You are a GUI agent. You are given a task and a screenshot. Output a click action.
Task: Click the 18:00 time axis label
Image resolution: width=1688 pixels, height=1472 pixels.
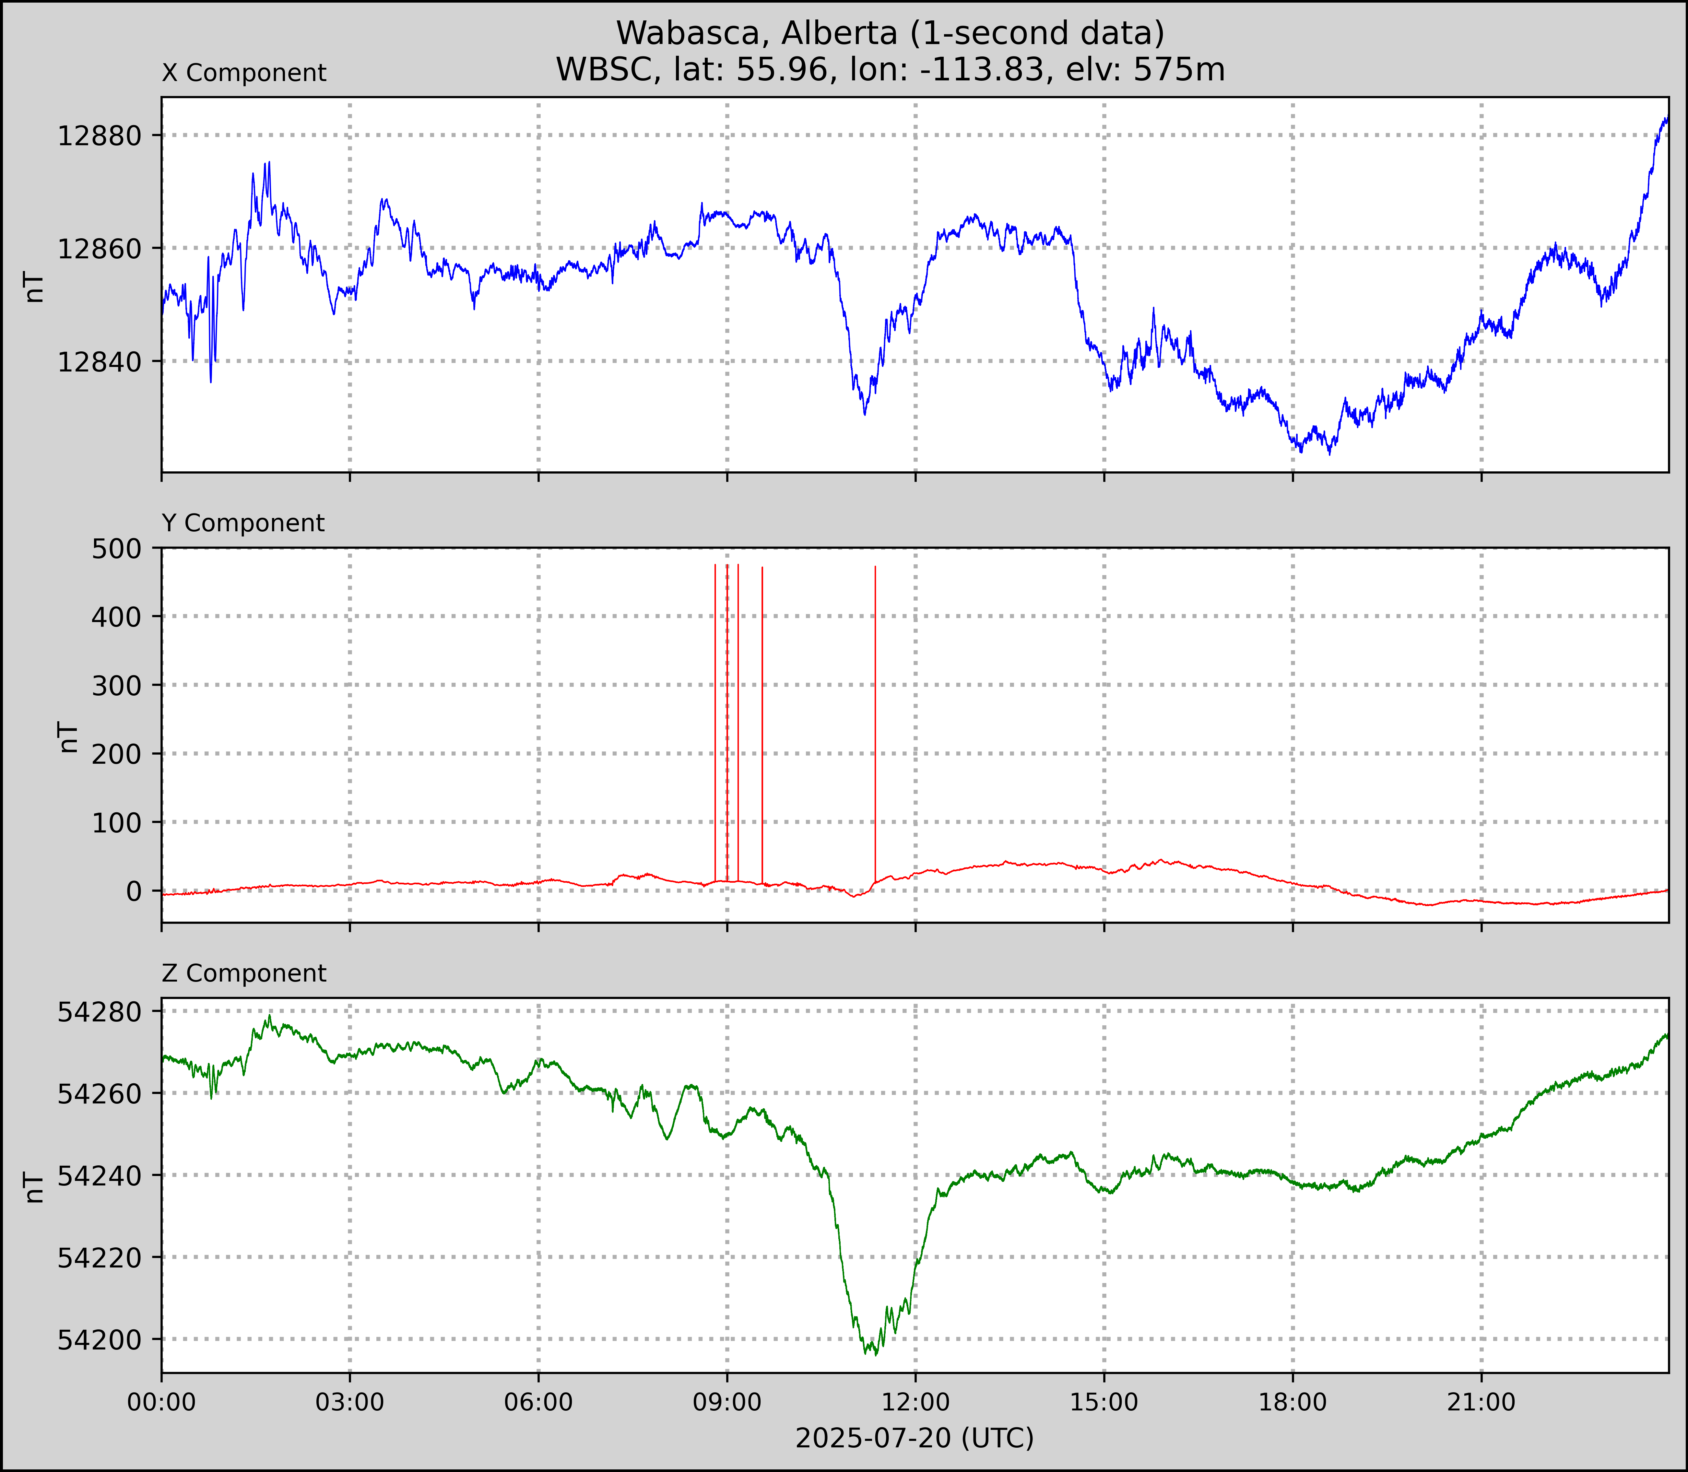click(x=1293, y=1402)
